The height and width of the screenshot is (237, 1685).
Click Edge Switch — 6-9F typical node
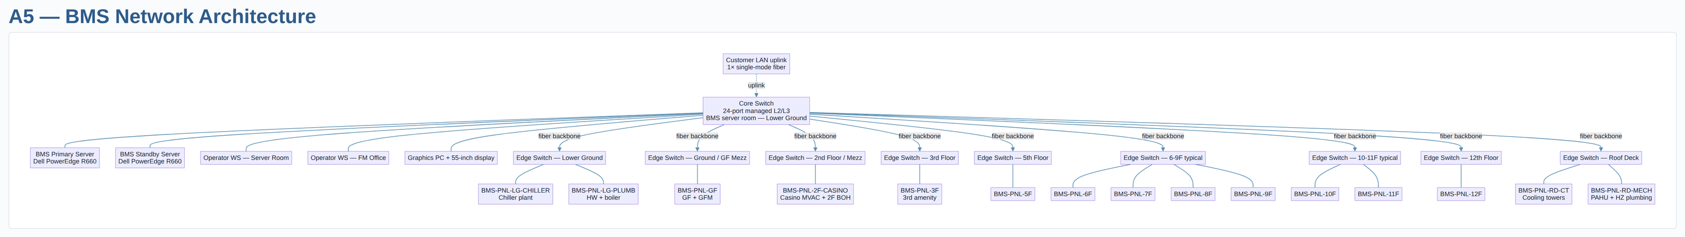1162,158
